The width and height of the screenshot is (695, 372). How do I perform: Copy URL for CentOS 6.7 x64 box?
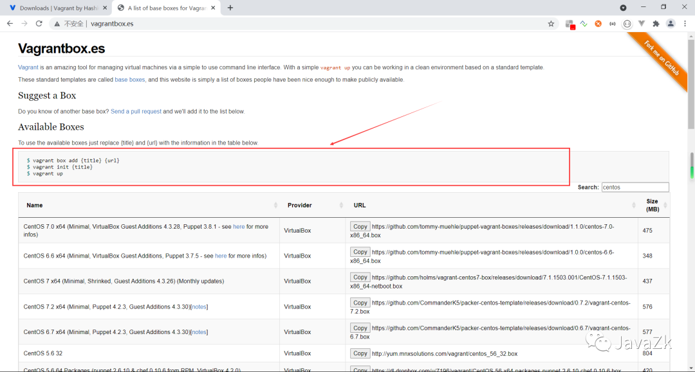[360, 328]
